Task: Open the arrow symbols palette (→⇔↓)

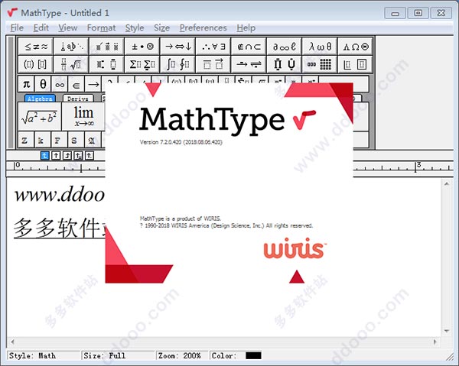Action: (177, 46)
